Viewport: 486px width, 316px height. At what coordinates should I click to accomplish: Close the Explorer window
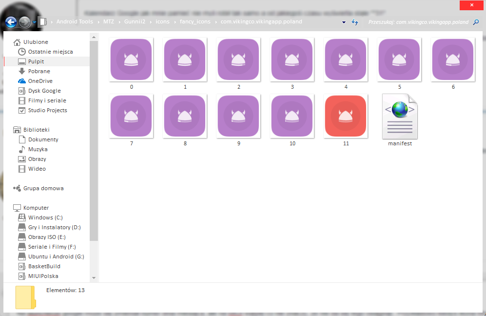point(471,5)
